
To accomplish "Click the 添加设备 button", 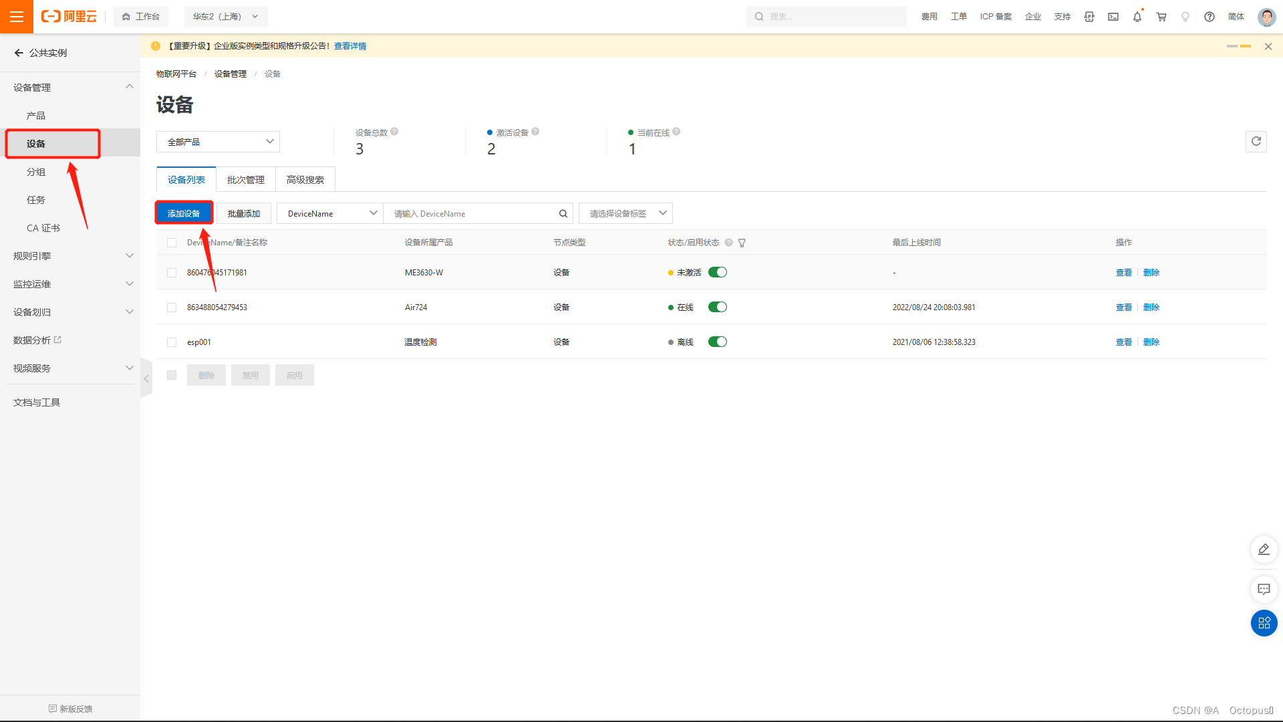I will coord(184,214).
